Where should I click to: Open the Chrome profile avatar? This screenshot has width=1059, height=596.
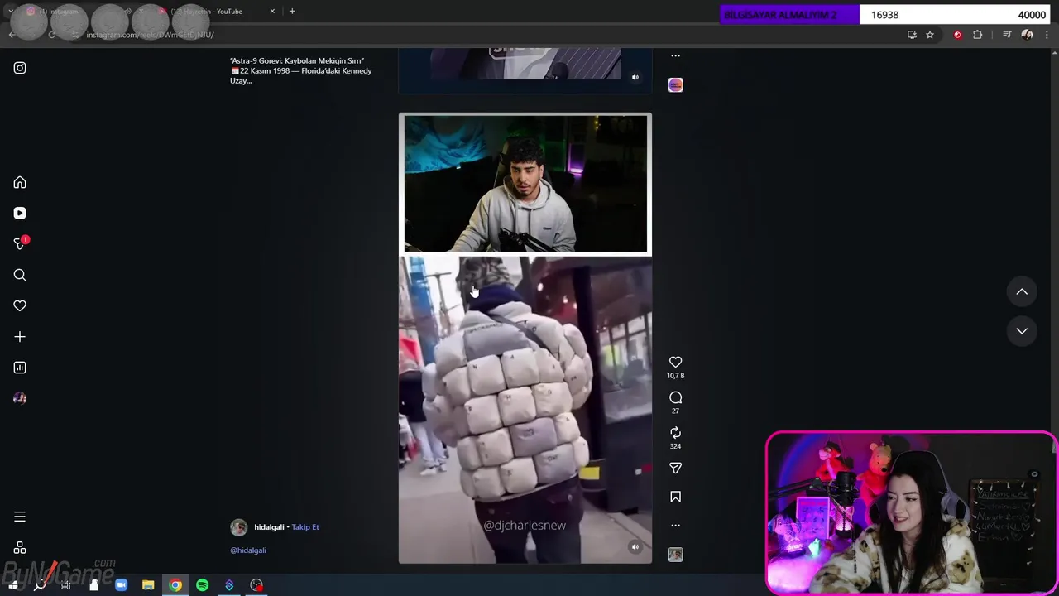pos(1027,35)
